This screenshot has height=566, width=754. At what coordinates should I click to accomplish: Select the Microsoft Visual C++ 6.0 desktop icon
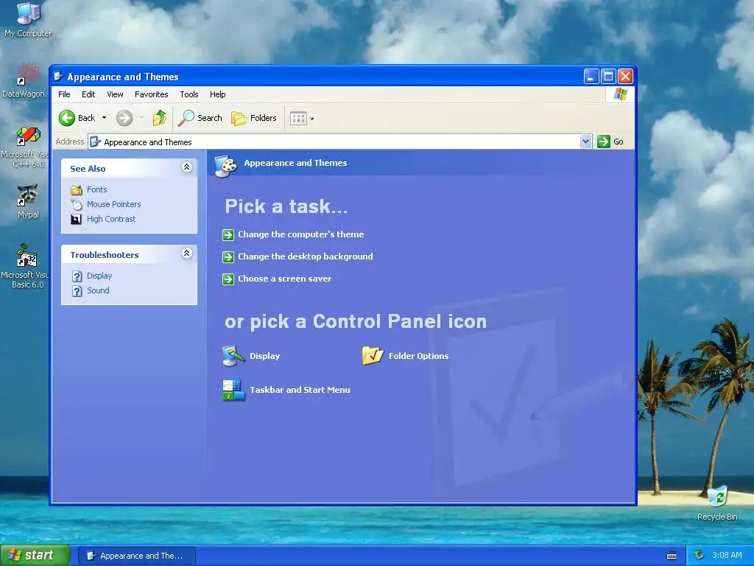point(25,147)
